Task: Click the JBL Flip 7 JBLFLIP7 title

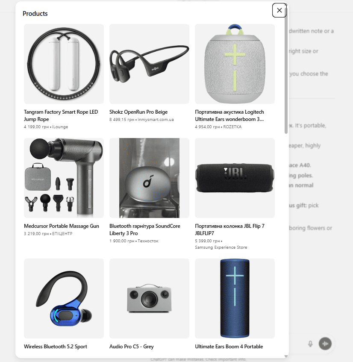Action: pyautogui.click(x=230, y=230)
